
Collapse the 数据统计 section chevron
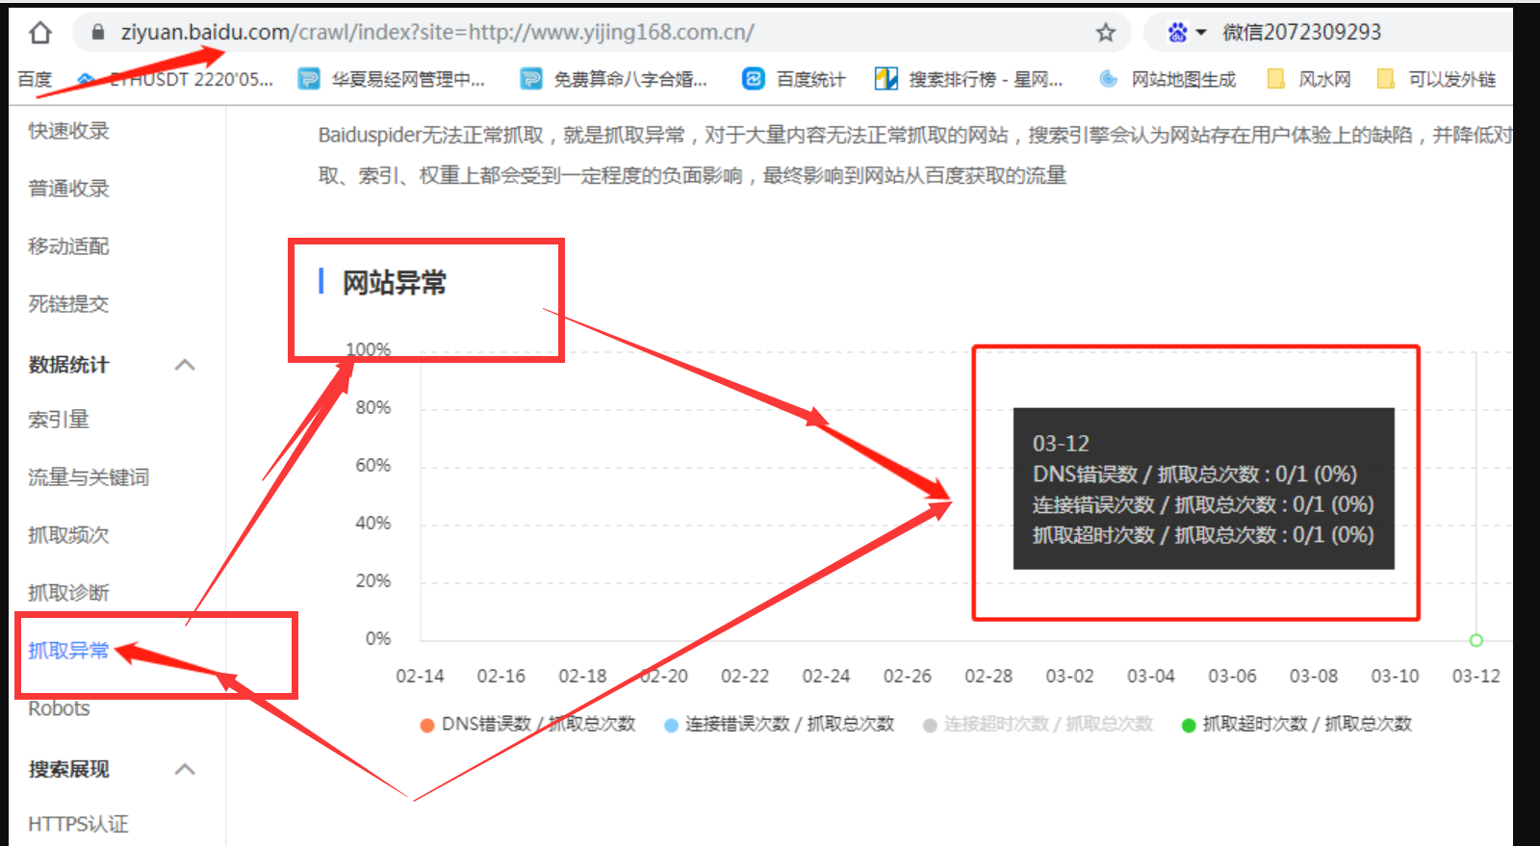[x=186, y=365]
